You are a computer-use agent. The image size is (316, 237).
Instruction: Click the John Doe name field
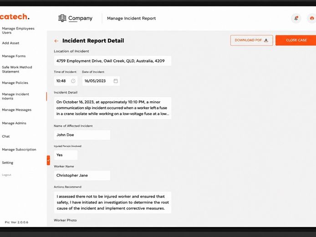click(82, 135)
